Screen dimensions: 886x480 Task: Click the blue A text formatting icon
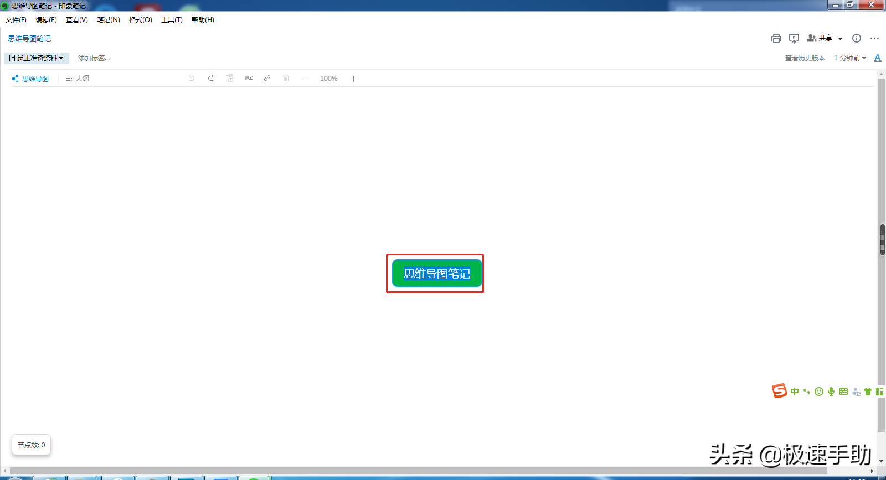[x=878, y=58]
